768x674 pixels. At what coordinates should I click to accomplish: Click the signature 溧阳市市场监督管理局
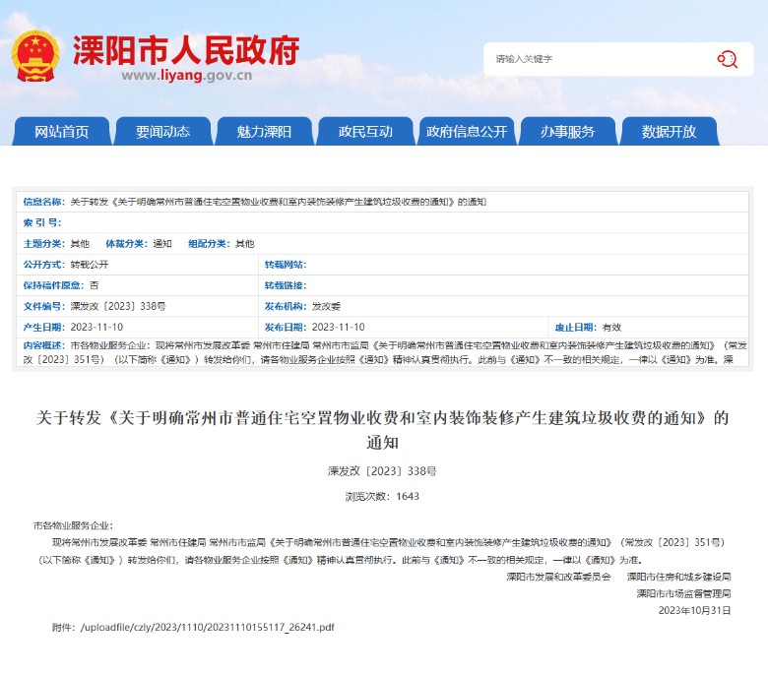coord(683,593)
